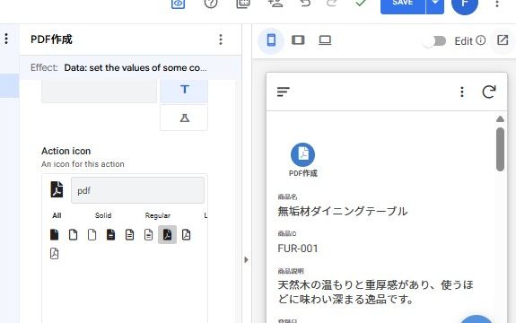Click the pdf icon search field
Image resolution: width=516 pixels, height=323 pixels.
(137, 190)
